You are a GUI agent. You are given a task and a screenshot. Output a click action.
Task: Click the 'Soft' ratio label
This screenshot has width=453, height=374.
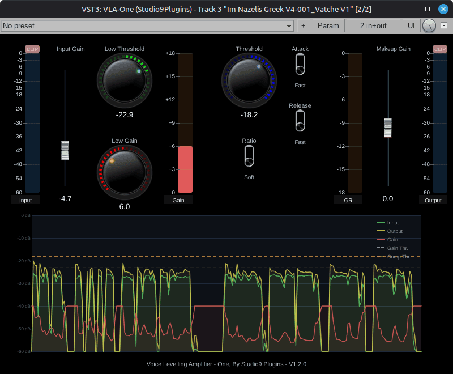[x=249, y=177]
